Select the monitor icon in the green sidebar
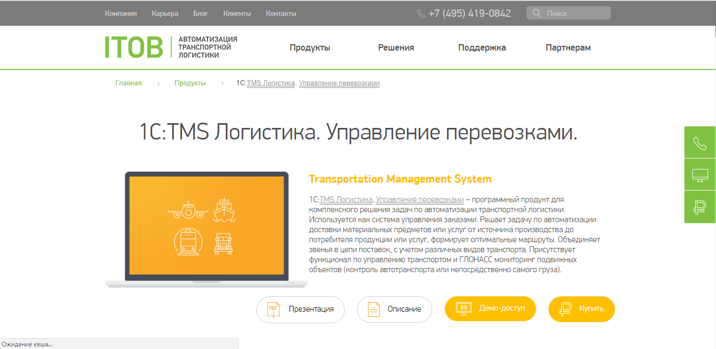716x349 pixels. coord(699,174)
